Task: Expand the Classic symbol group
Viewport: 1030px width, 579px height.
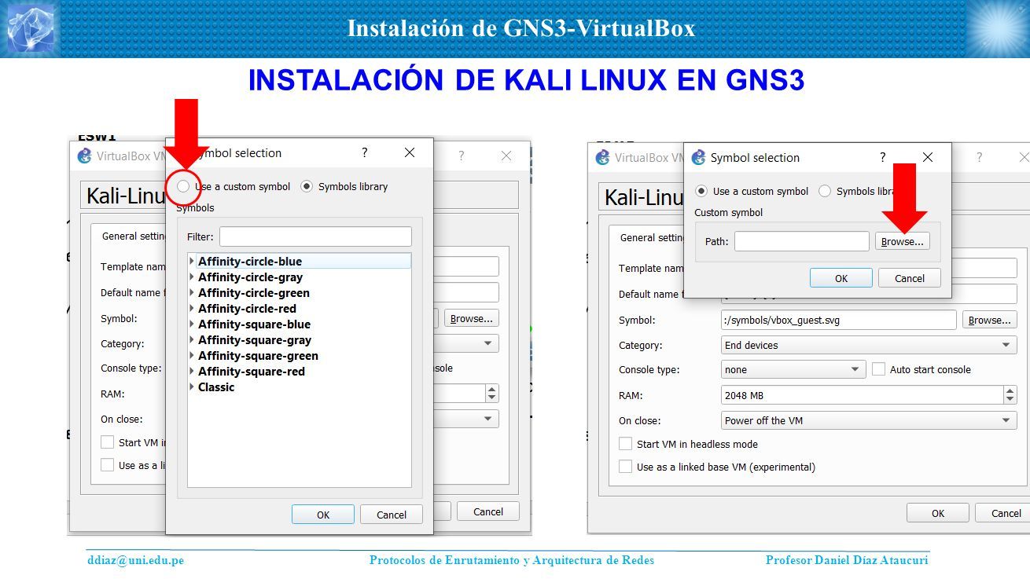Action: (x=192, y=387)
